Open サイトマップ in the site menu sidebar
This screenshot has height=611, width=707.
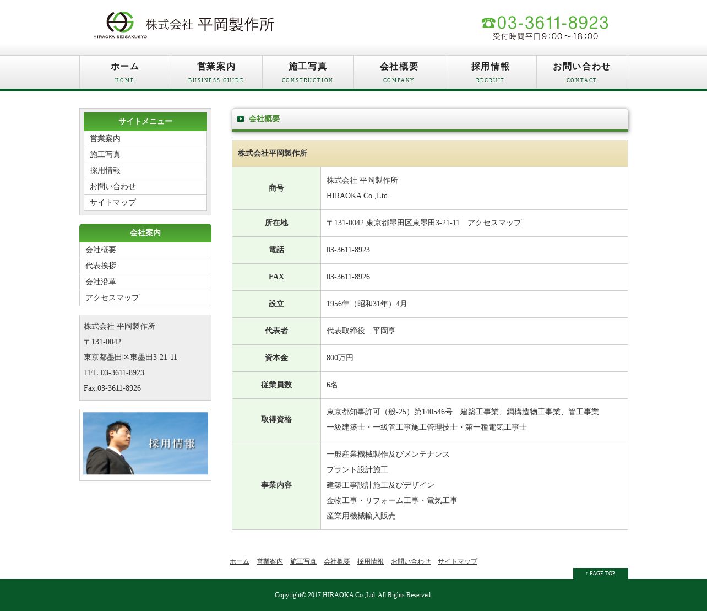[x=145, y=203]
